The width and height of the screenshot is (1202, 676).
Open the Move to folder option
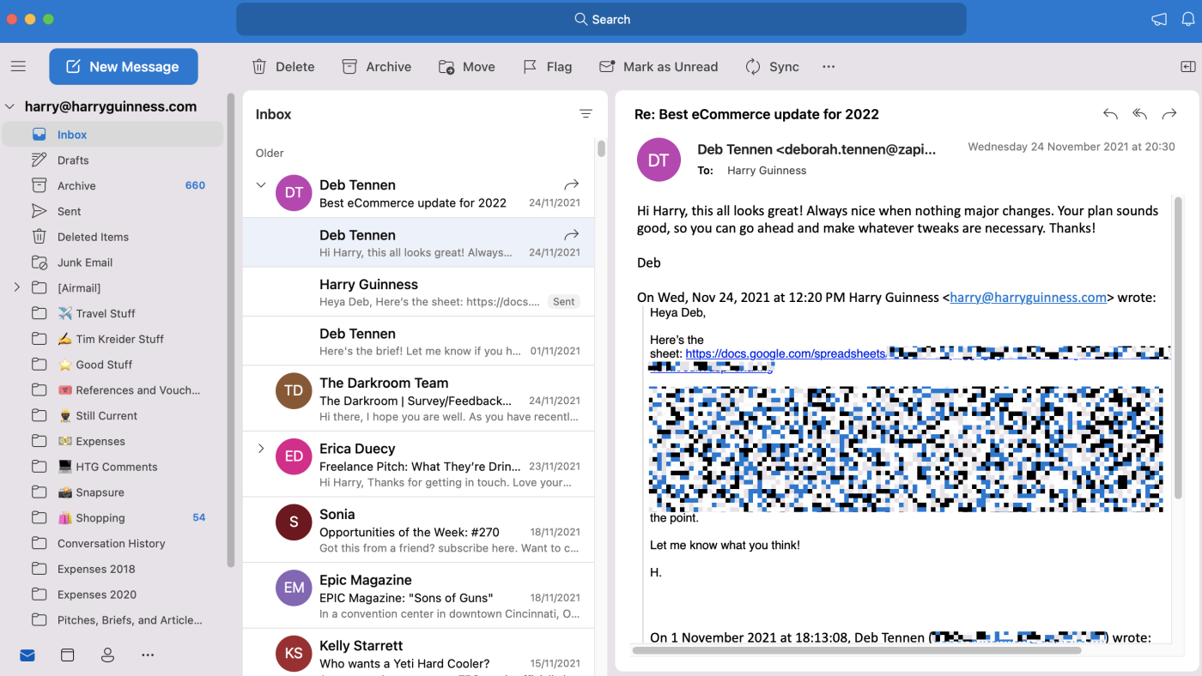click(x=467, y=66)
